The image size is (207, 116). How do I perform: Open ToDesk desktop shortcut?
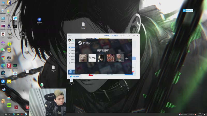click(x=15, y=18)
